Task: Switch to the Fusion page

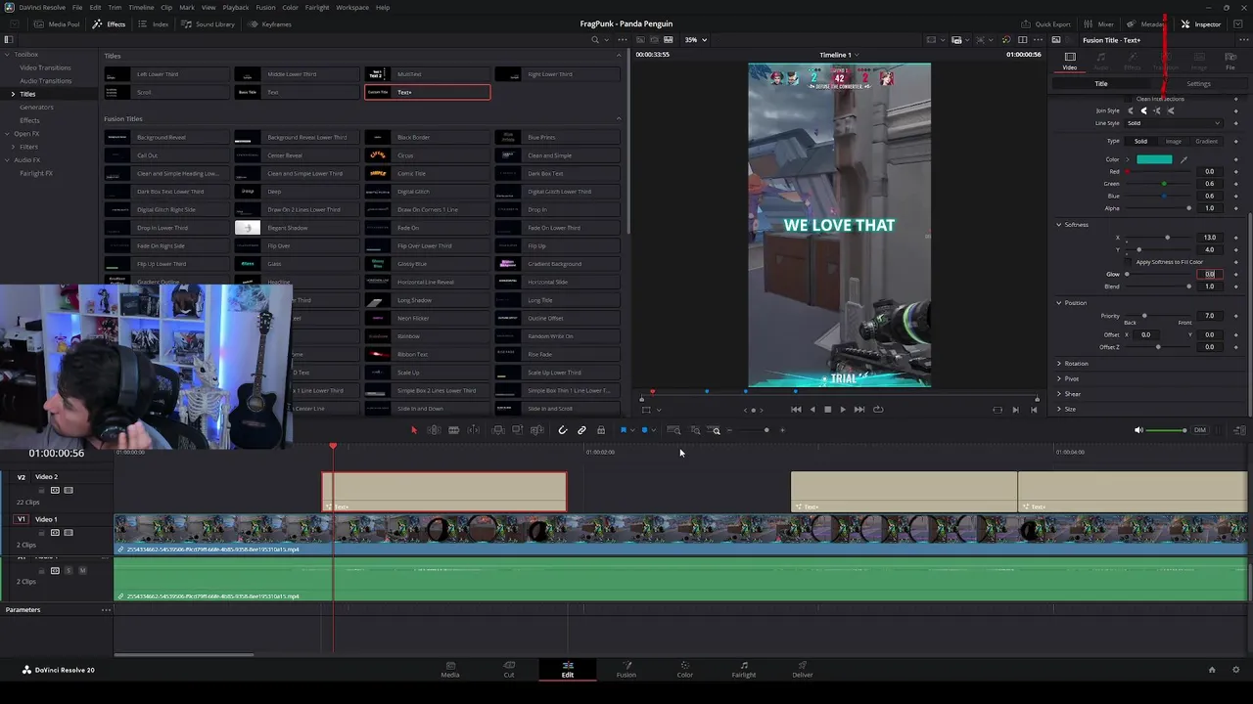Action: [626, 670]
